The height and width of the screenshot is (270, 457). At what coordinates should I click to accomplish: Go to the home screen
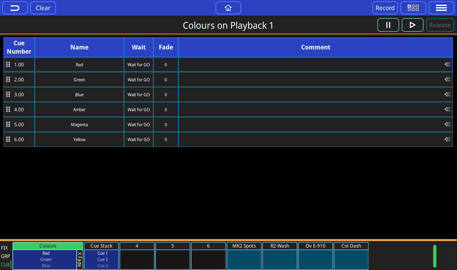coord(228,8)
